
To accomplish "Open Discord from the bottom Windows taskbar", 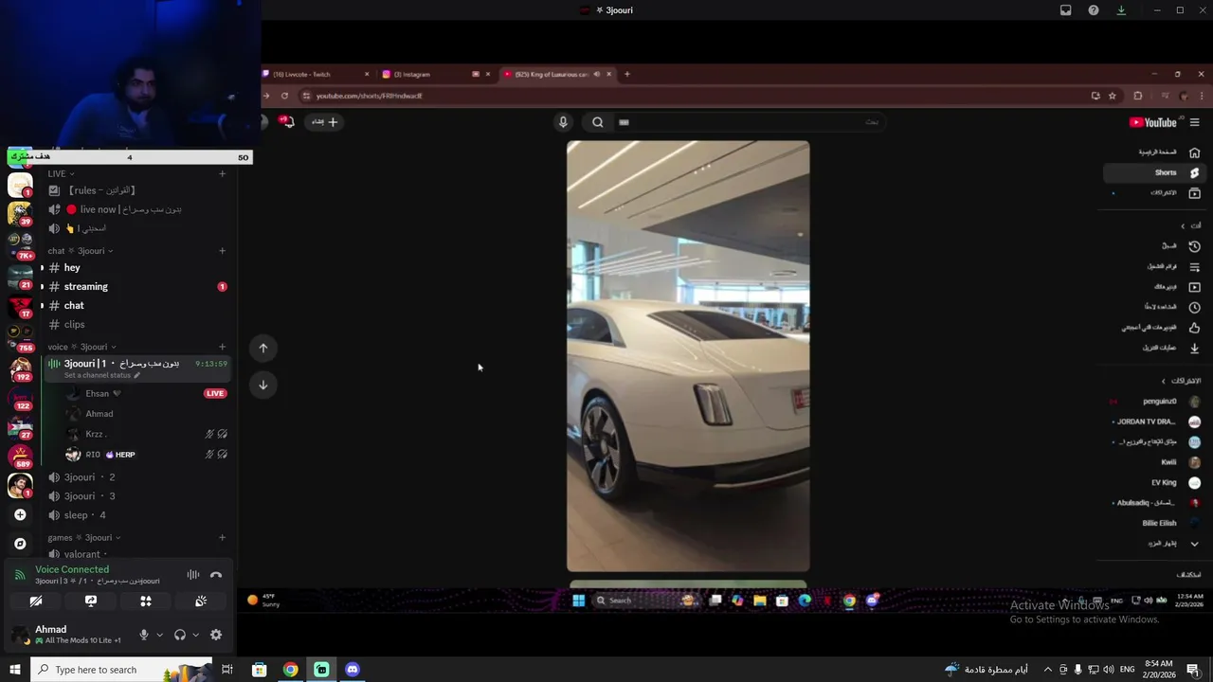I will click(x=353, y=670).
